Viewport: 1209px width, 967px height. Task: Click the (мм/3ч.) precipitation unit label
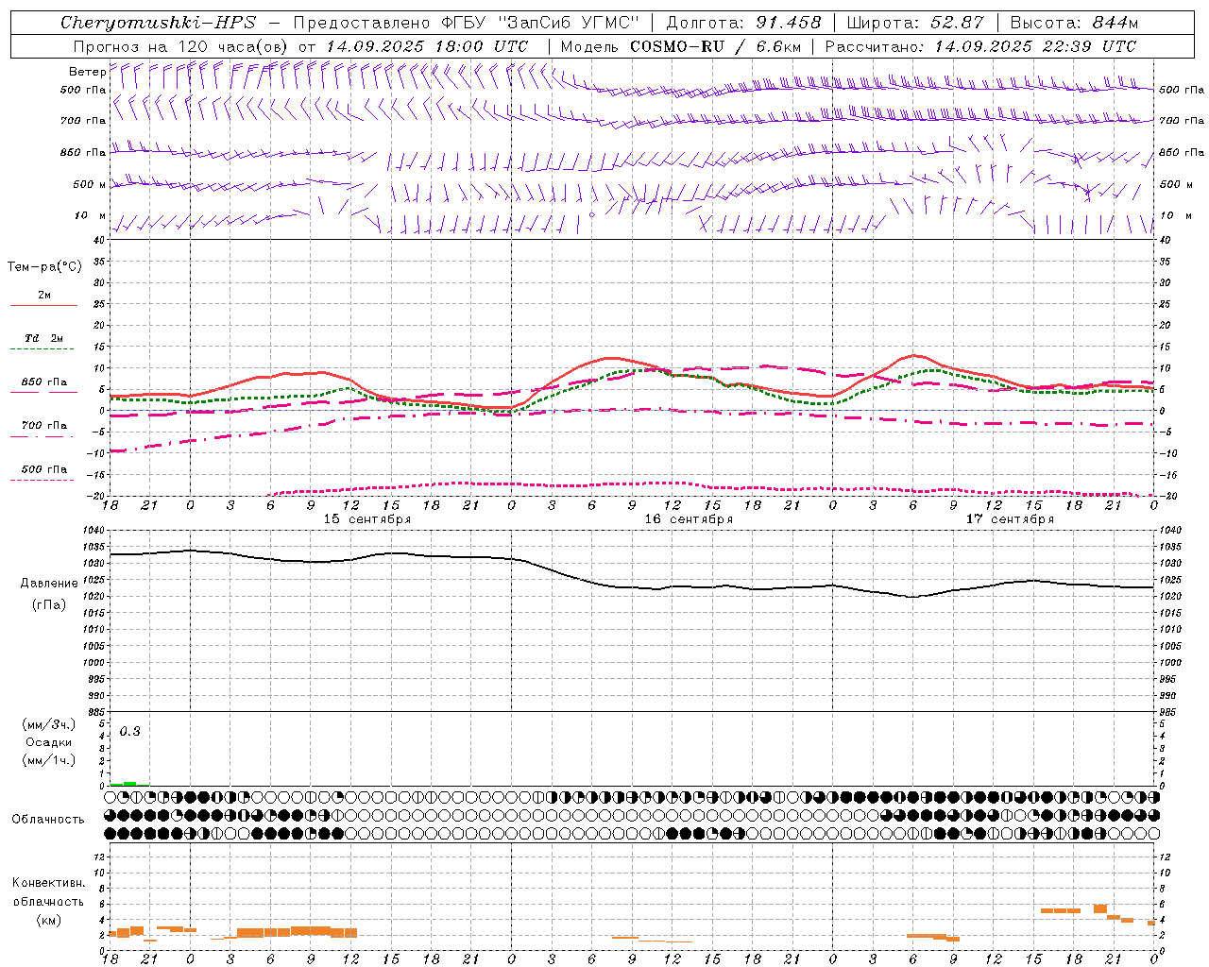tap(49, 725)
